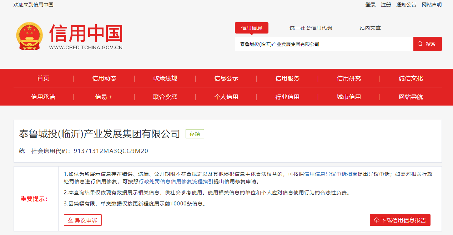
Task: Open 信用研究 navigation item
Action: coord(349,78)
